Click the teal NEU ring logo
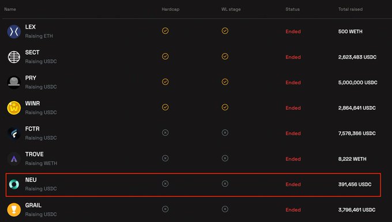The image size is (392, 222). tap(14, 184)
